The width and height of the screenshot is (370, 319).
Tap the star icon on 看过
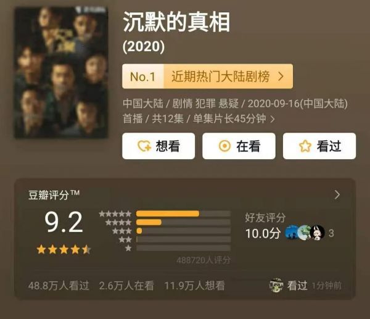pos(305,146)
